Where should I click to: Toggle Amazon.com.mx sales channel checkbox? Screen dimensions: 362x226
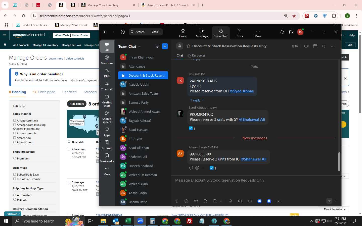(15, 121)
